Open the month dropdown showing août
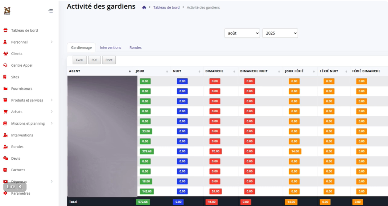Screen dimensions: 388x206 coord(242,33)
